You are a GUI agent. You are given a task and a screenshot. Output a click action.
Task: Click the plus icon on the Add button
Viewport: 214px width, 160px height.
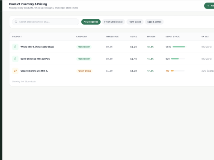[x=208, y=6]
